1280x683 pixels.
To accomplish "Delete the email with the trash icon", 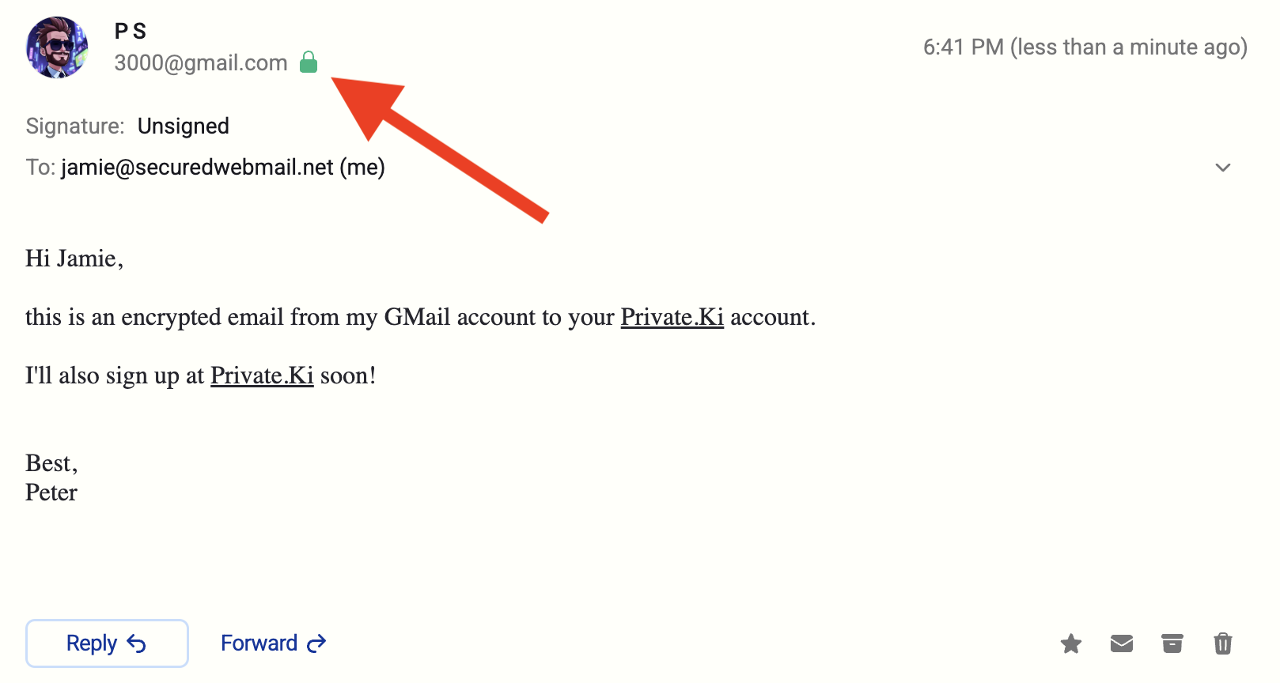I will [1223, 643].
